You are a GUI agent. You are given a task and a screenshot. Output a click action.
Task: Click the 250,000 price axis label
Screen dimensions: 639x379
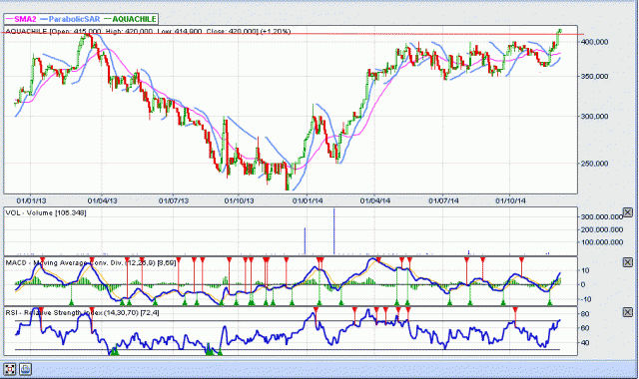coord(594,164)
